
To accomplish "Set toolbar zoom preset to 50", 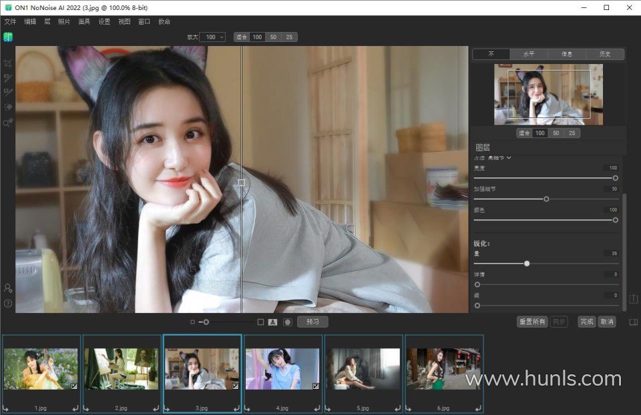I will point(272,37).
